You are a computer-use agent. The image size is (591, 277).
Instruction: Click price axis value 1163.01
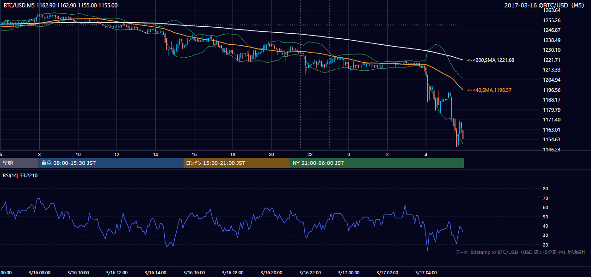(x=552, y=130)
